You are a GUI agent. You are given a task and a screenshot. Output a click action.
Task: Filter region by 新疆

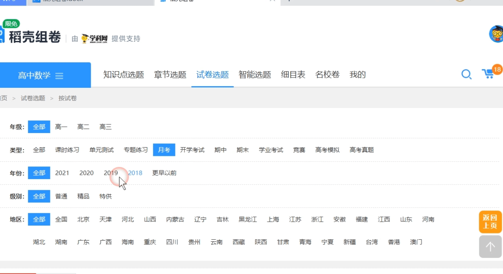click(350, 242)
